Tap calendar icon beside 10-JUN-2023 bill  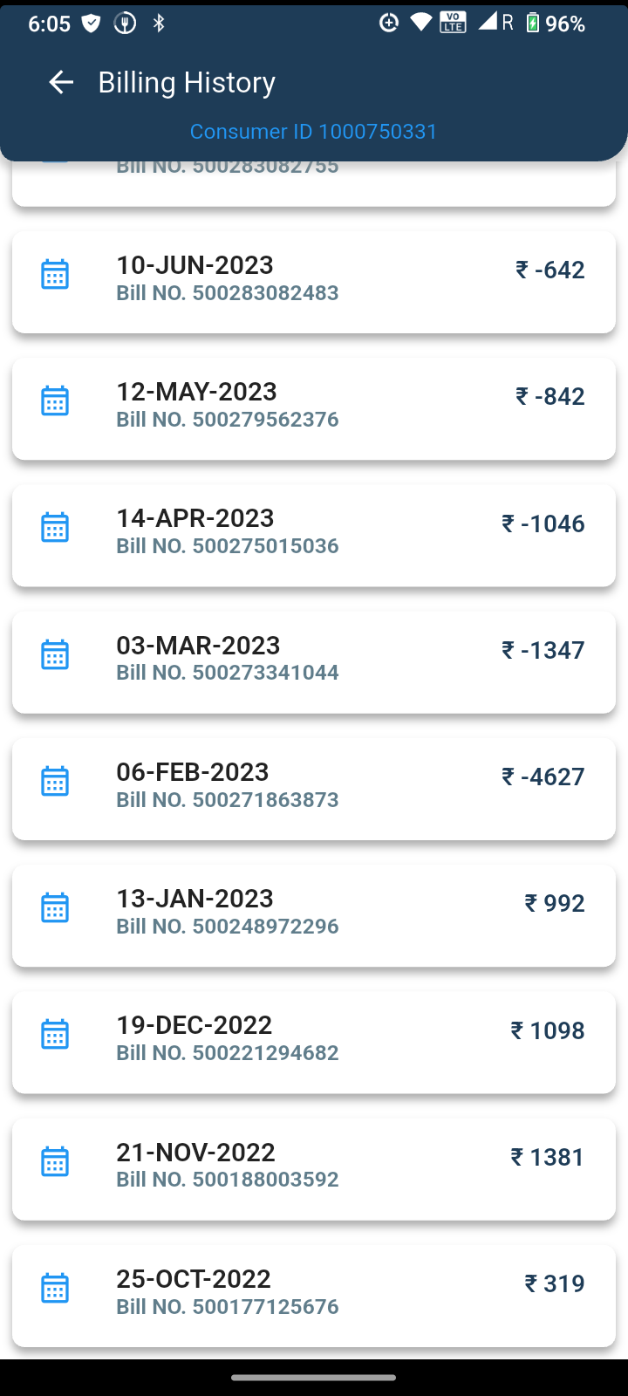tap(55, 274)
